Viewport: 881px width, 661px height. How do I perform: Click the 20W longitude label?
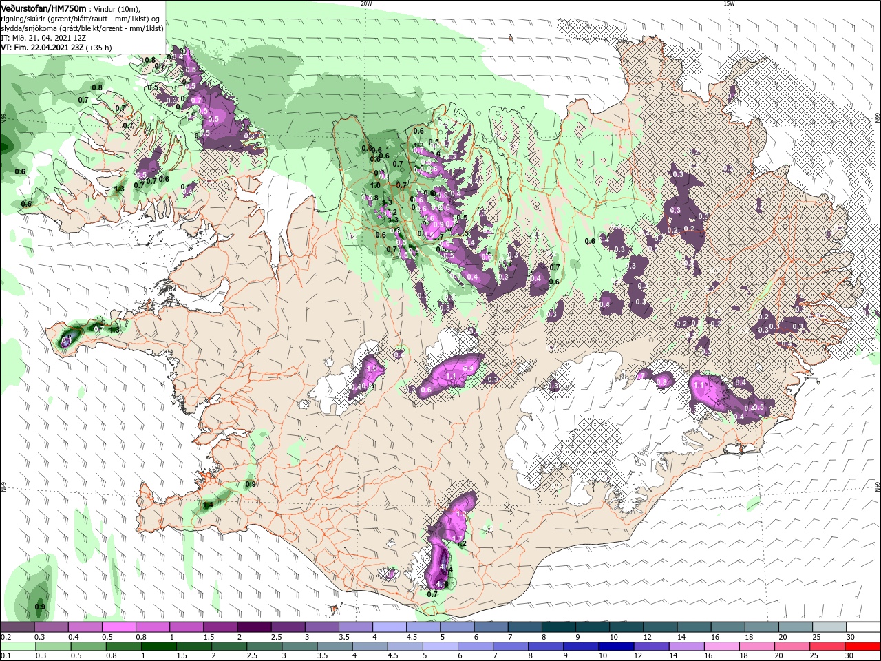click(x=366, y=3)
